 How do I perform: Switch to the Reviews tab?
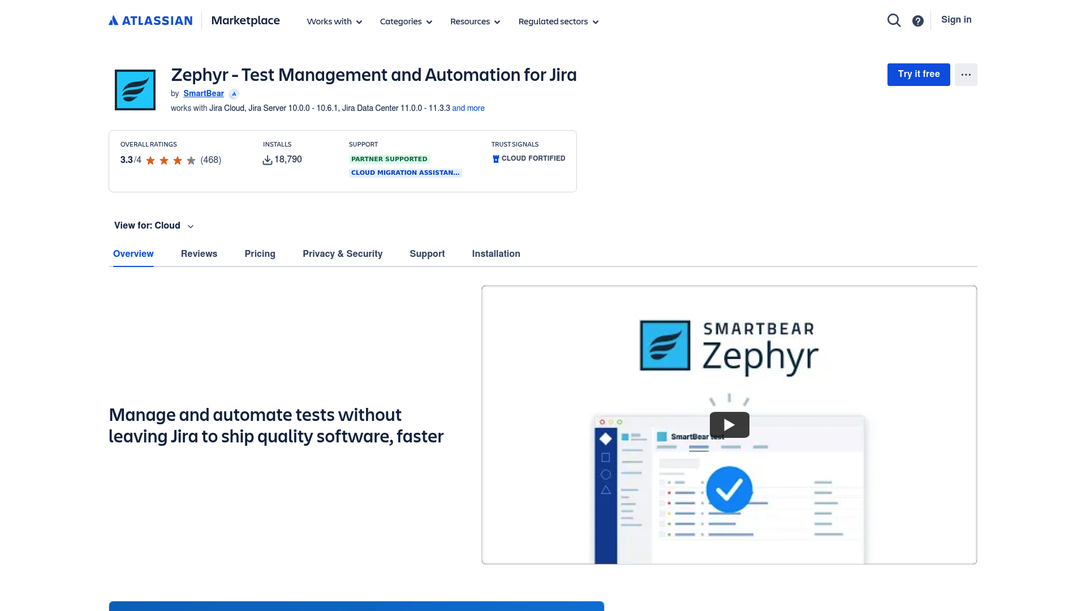click(199, 253)
